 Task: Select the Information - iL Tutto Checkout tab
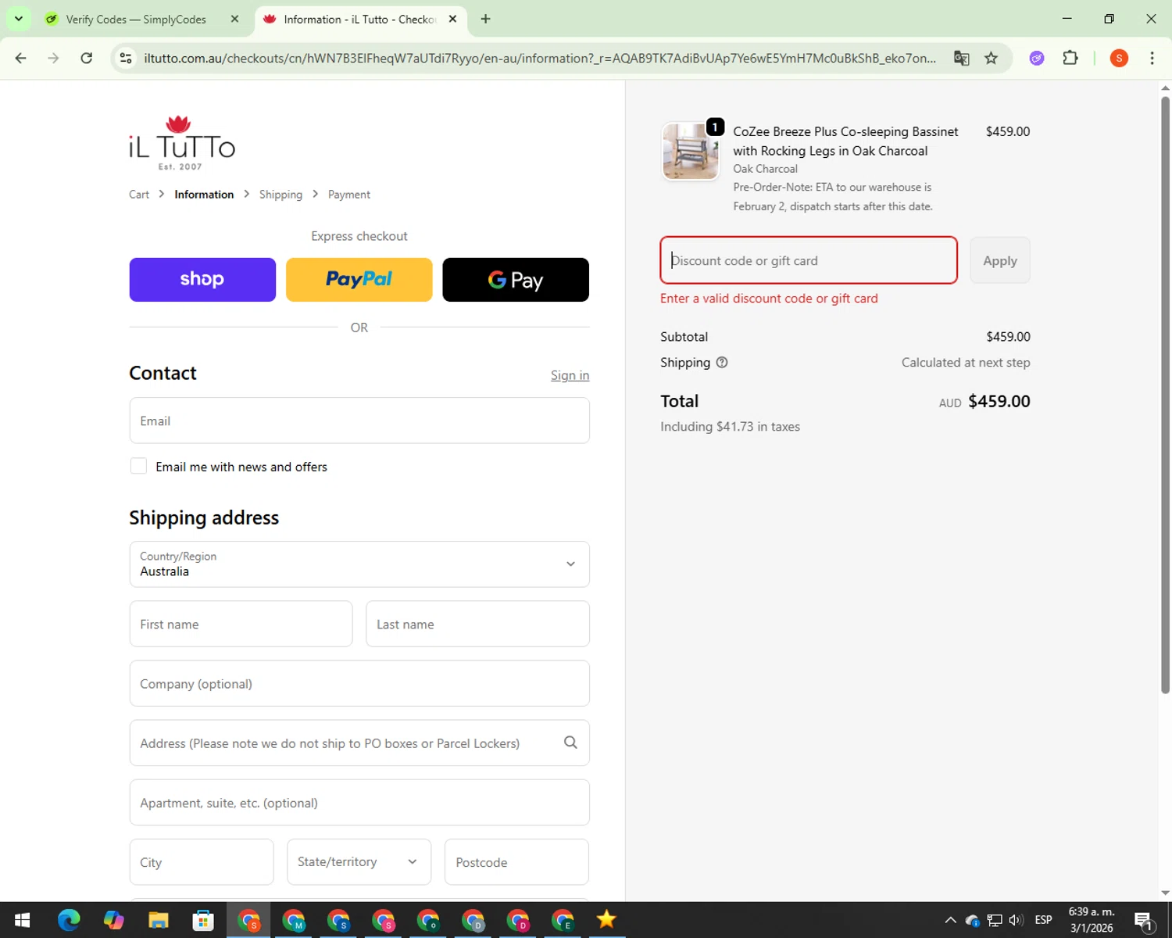pos(359,19)
